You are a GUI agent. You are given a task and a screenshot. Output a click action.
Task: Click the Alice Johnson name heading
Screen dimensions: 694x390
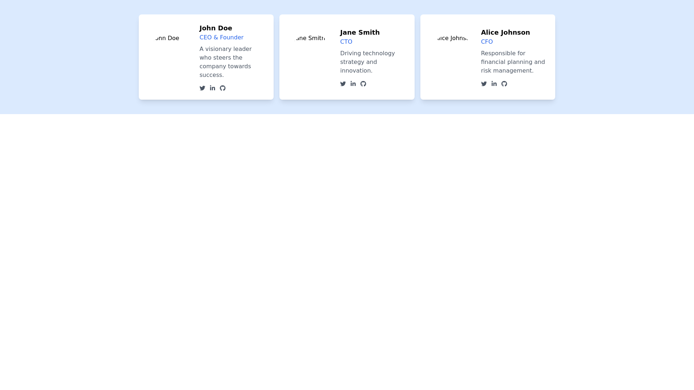505,32
